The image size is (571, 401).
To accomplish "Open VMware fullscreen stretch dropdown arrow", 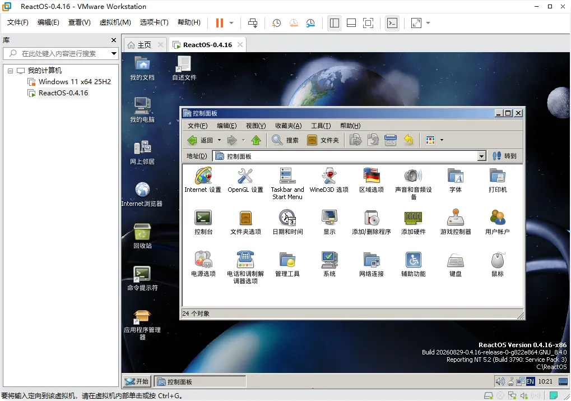I will coord(428,23).
